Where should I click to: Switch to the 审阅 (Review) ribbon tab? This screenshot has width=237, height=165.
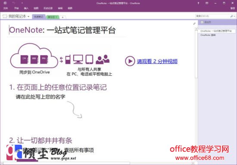[x=60, y=8]
